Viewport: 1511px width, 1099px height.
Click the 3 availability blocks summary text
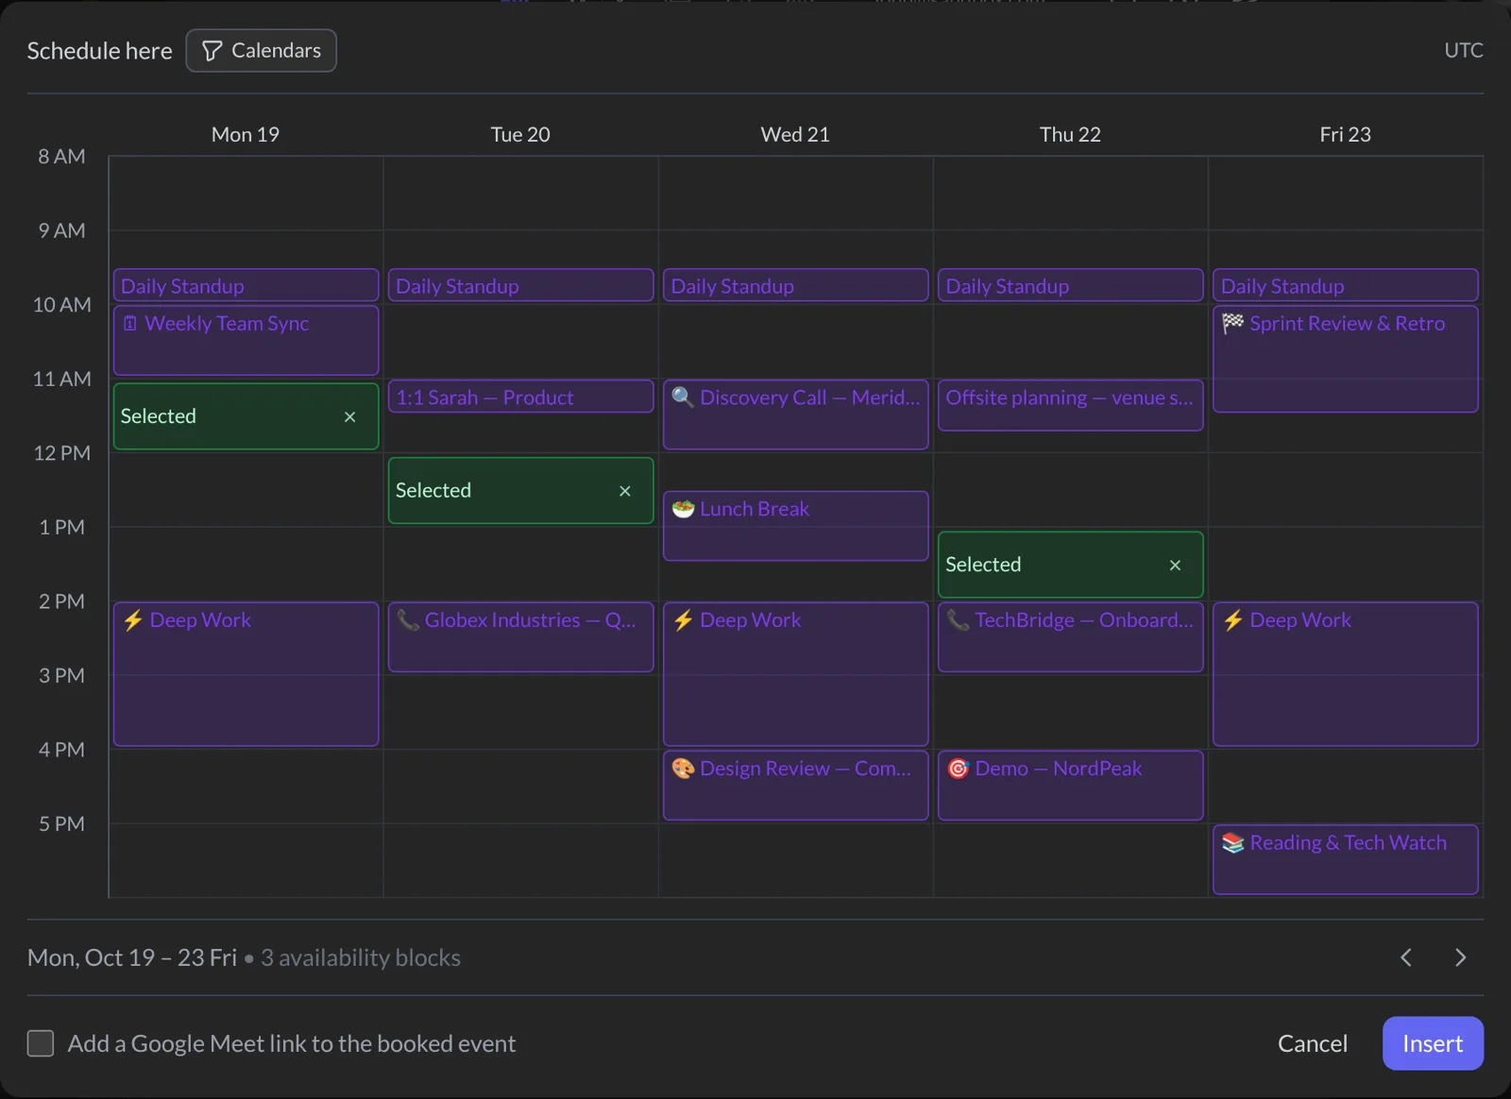pos(361,957)
